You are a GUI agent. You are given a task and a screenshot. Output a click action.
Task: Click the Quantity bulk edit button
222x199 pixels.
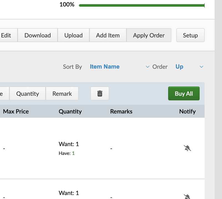pyautogui.click(x=27, y=94)
